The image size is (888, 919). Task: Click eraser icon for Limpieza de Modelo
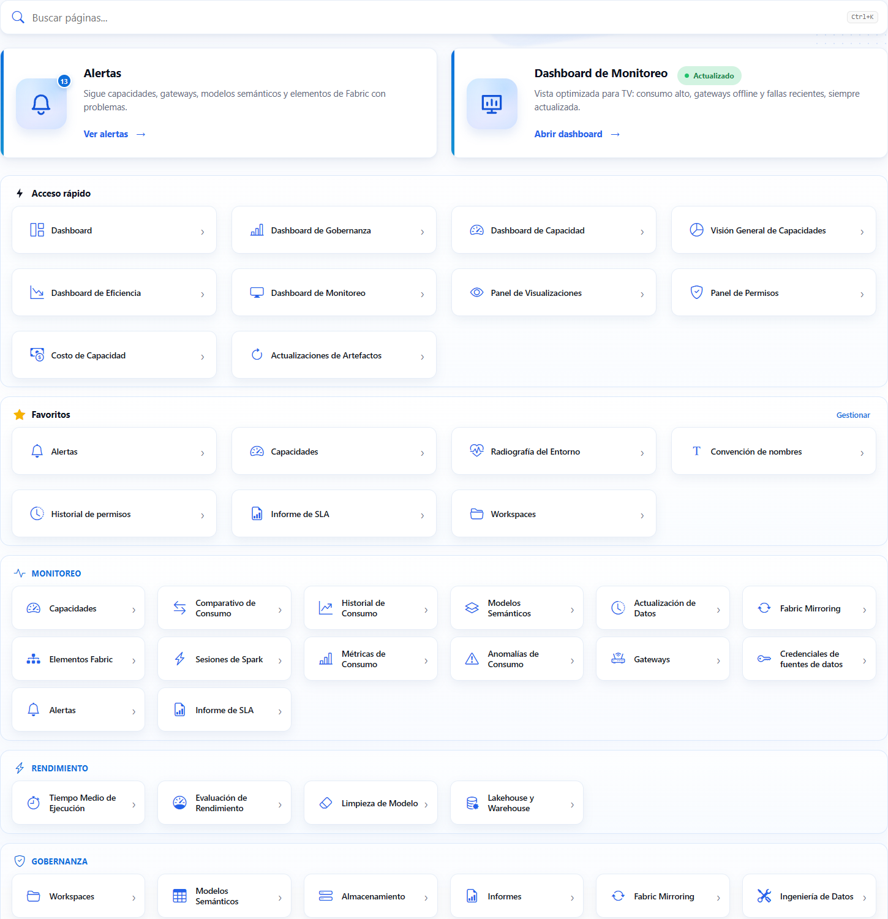click(326, 803)
